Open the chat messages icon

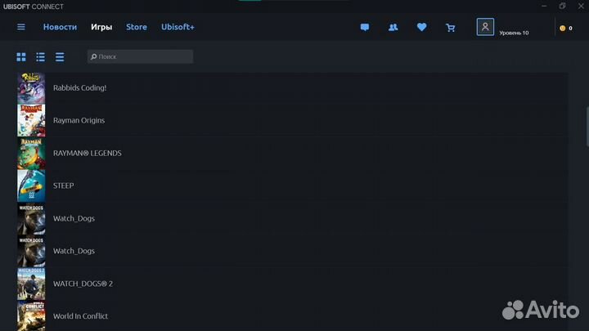click(x=365, y=27)
